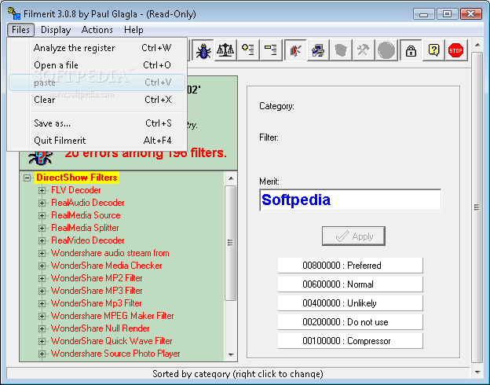Click the Filmerit title bar app icon
Screen dimensions: 490x385
tap(14, 14)
